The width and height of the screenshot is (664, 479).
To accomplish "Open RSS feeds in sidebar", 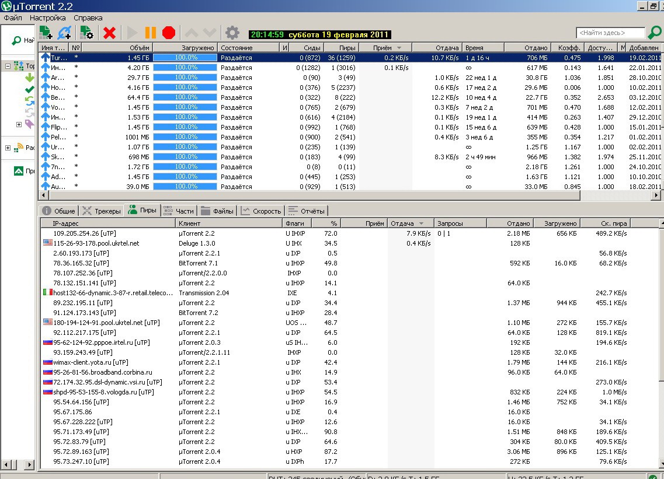I will pyautogui.click(x=24, y=148).
